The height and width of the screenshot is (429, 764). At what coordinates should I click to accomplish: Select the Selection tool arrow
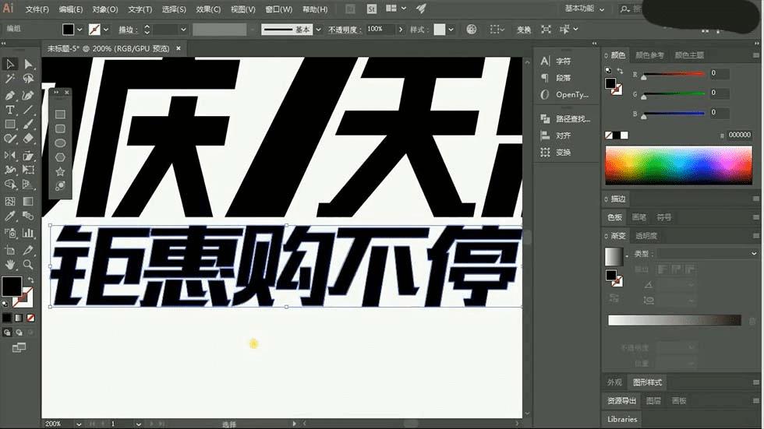9,64
